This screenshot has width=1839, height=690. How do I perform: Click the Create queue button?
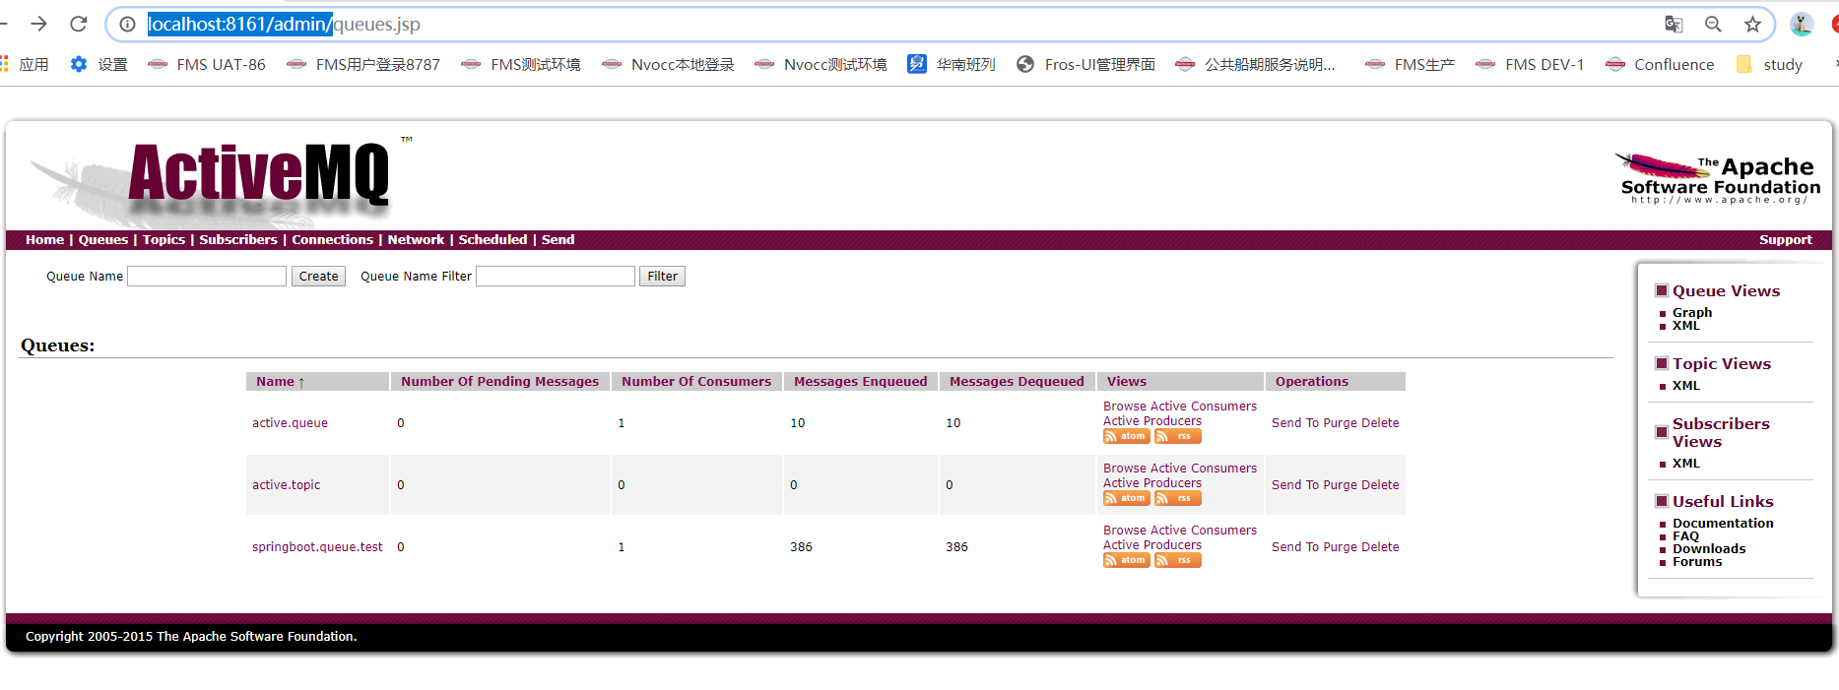(318, 277)
